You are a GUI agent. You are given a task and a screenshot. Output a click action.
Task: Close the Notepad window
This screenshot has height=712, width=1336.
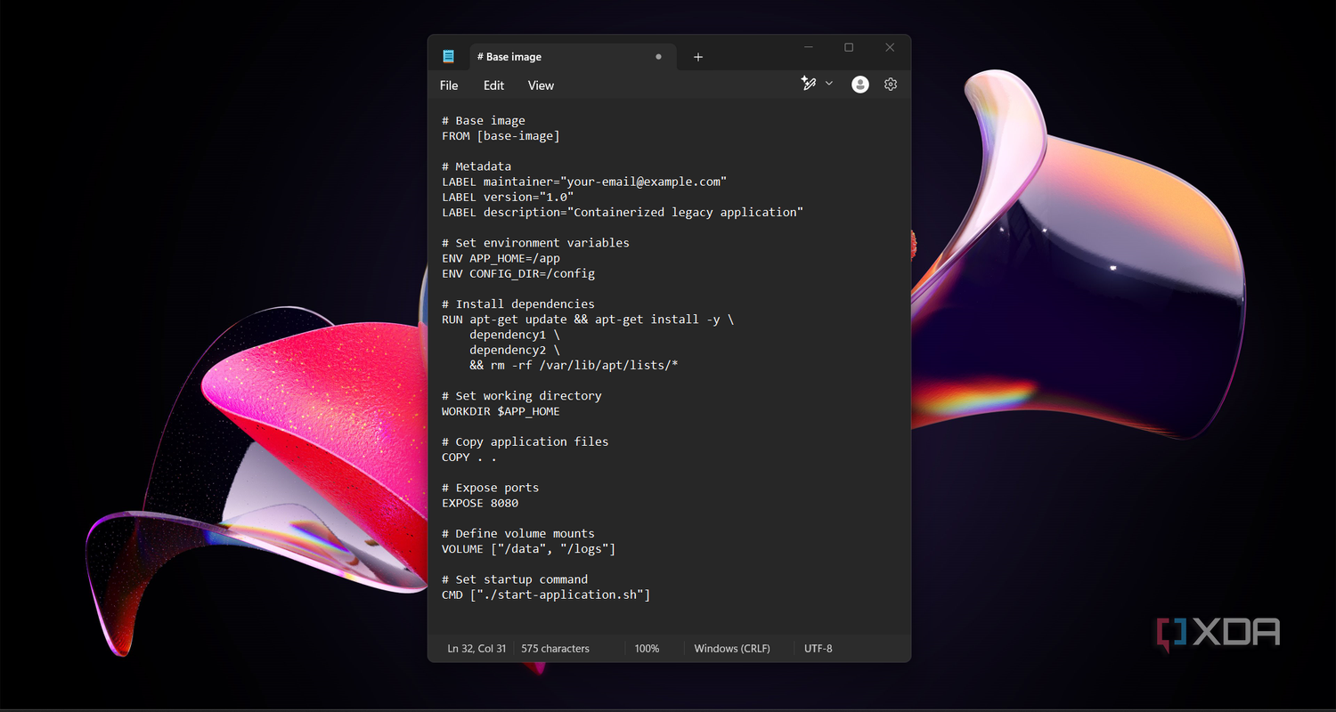890,47
